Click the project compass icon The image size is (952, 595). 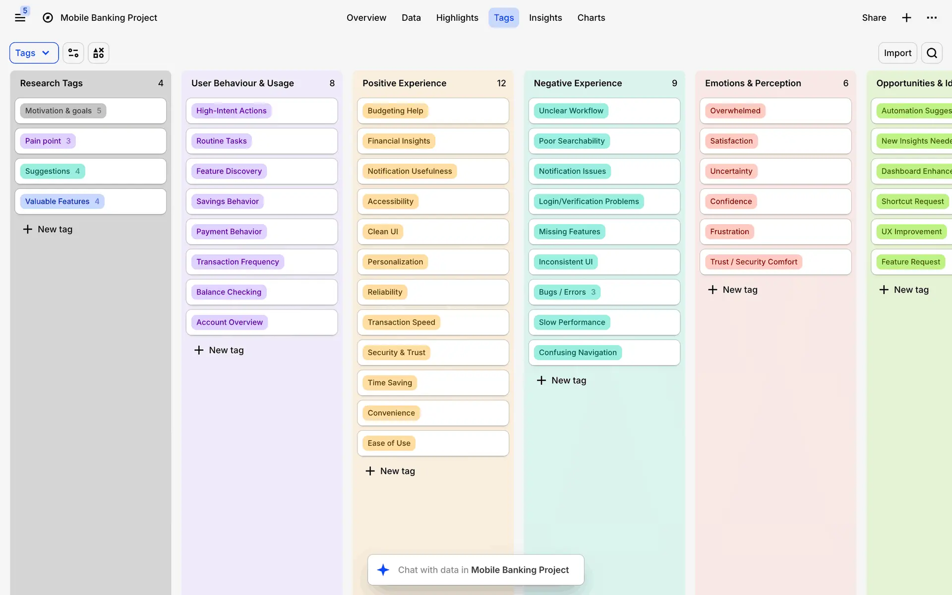48,18
